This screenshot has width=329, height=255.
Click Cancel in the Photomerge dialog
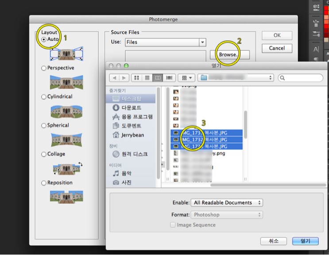pyautogui.click(x=277, y=48)
